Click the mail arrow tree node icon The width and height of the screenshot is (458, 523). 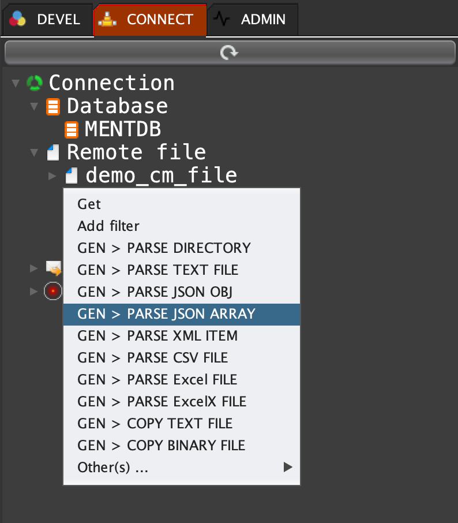point(54,268)
